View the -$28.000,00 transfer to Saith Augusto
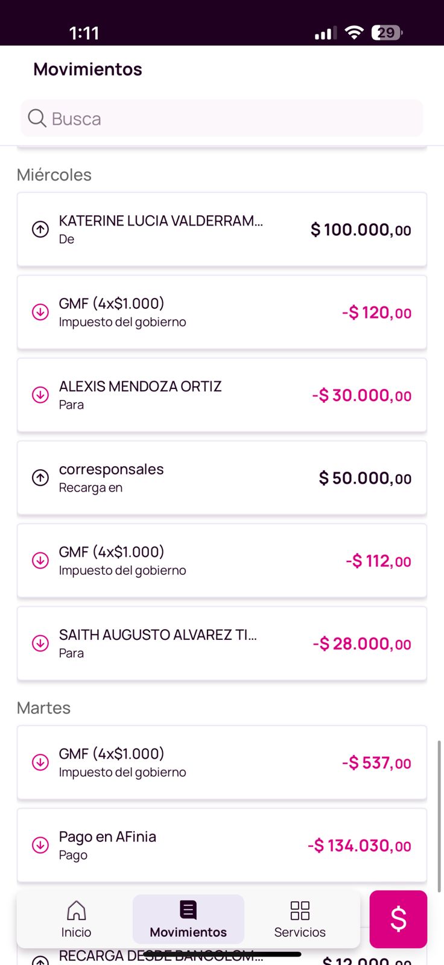 222,644
